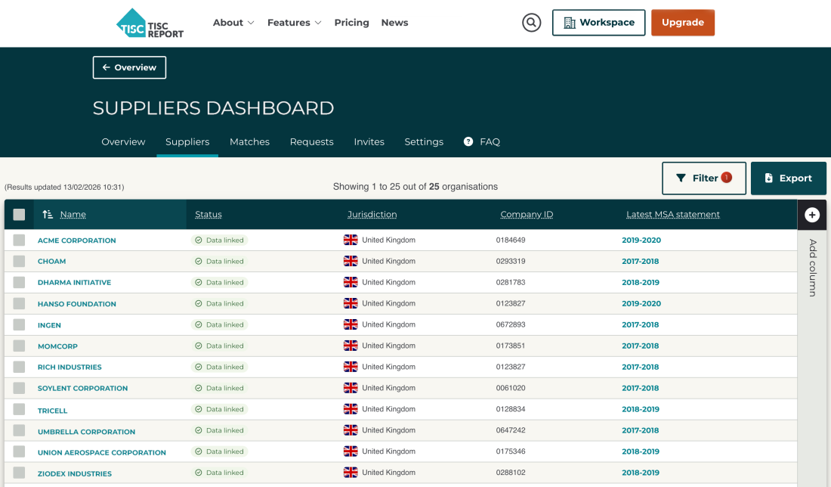Expand the About dropdown menu

point(233,23)
